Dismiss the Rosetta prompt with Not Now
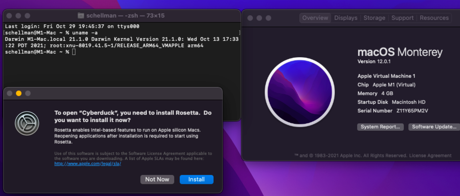 click(157, 179)
